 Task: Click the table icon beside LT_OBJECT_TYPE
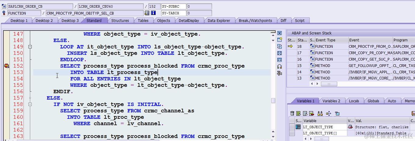[x=298, y=127]
